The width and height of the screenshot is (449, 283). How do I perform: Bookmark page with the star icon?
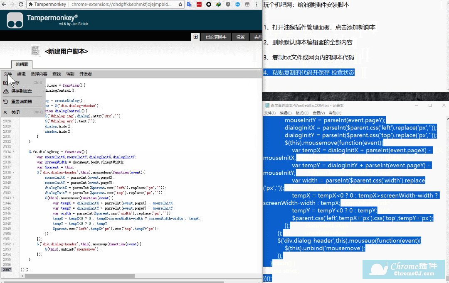[180, 5]
